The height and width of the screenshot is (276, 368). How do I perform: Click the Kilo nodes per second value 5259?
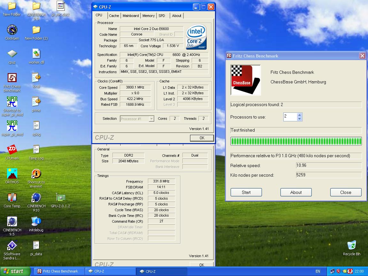pyautogui.click(x=329, y=175)
